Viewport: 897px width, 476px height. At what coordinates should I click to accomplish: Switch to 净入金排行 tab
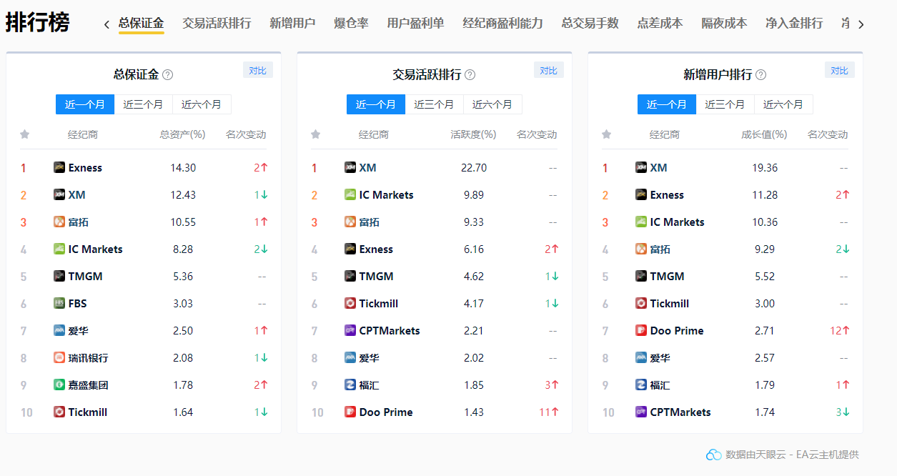click(794, 24)
